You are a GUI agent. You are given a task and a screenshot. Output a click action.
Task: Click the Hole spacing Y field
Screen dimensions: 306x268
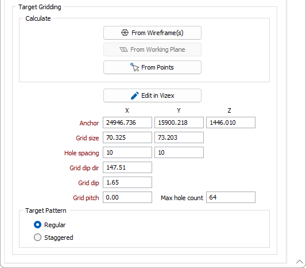(179, 152)
